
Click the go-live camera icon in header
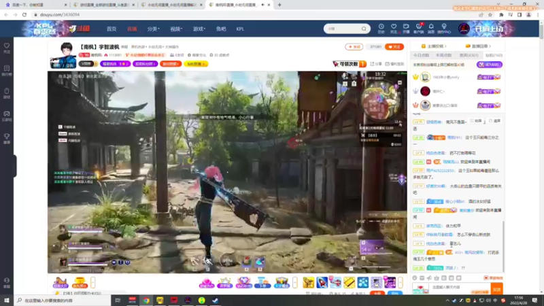(x=406, y=28)
